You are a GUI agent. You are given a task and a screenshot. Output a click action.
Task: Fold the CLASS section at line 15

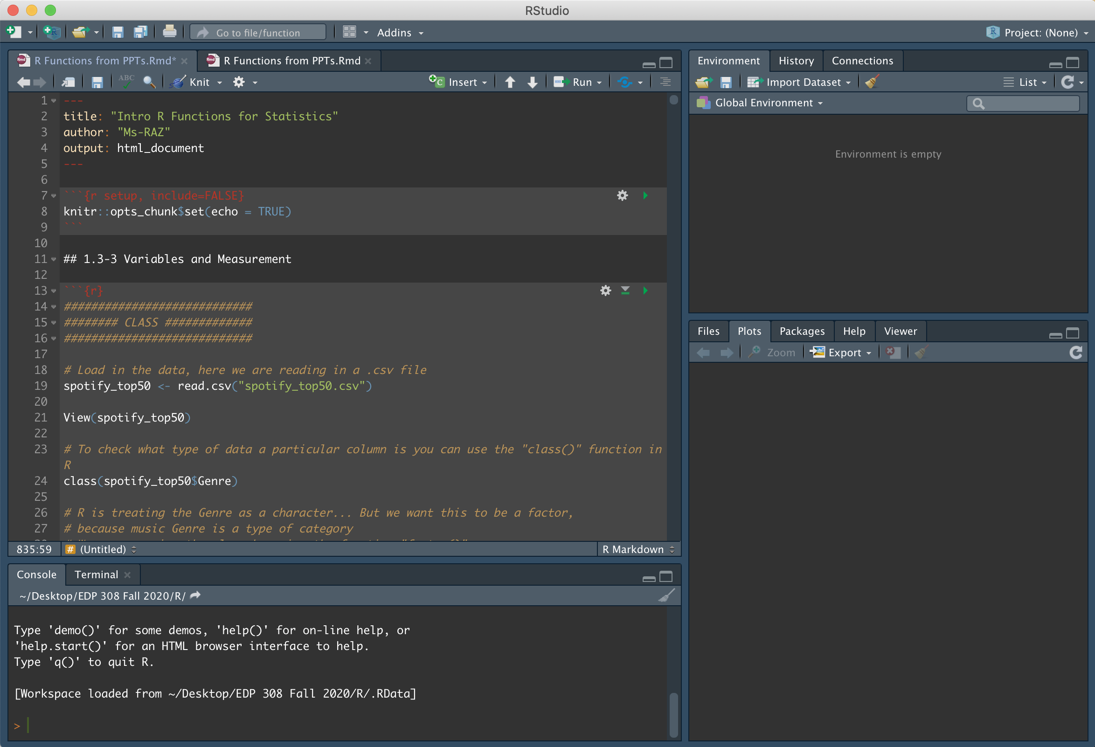click(54, 323)
